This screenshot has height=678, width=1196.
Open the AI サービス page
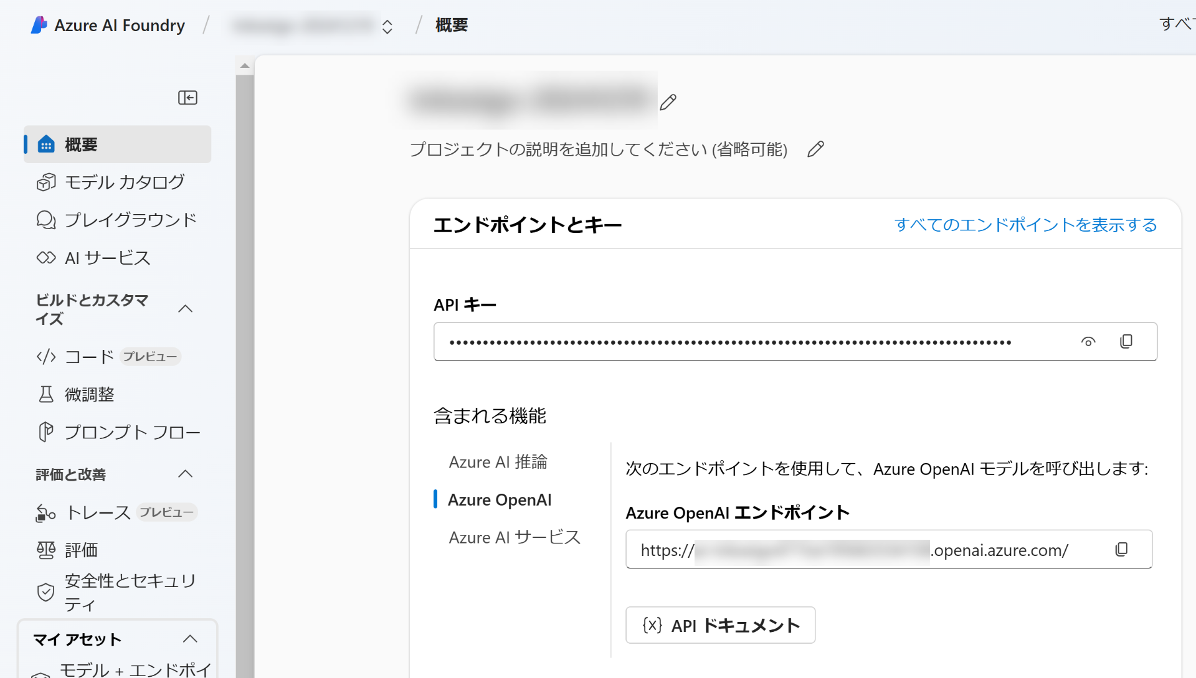pos(107,257)
